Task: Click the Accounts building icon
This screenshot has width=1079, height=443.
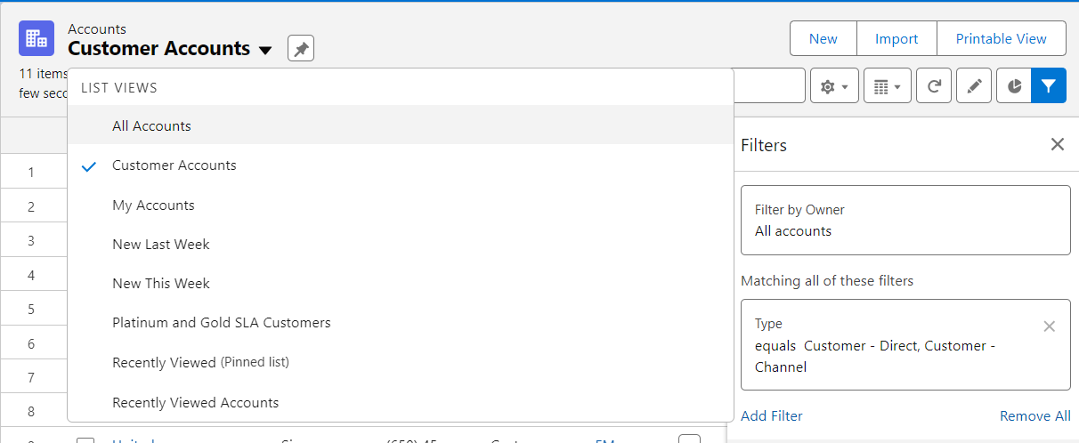Action: pos(37,38)
